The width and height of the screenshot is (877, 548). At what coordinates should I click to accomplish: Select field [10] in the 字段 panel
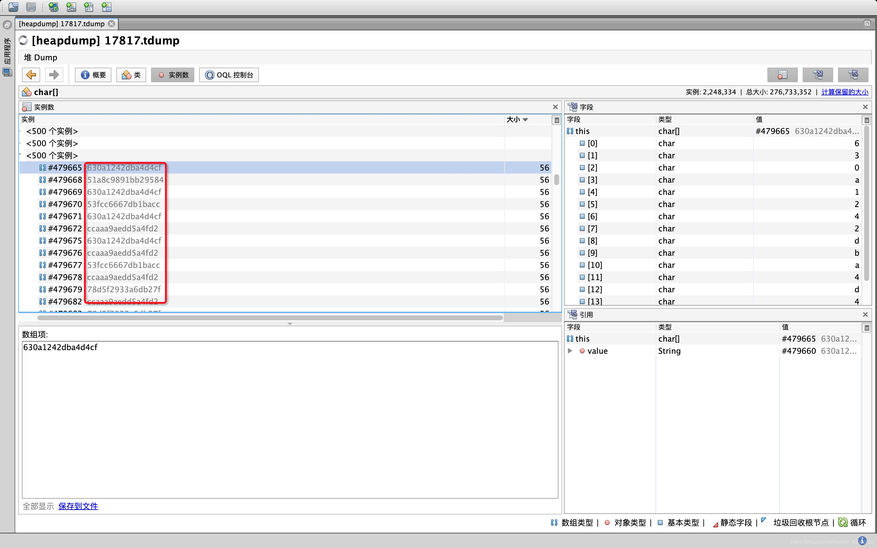714,265
